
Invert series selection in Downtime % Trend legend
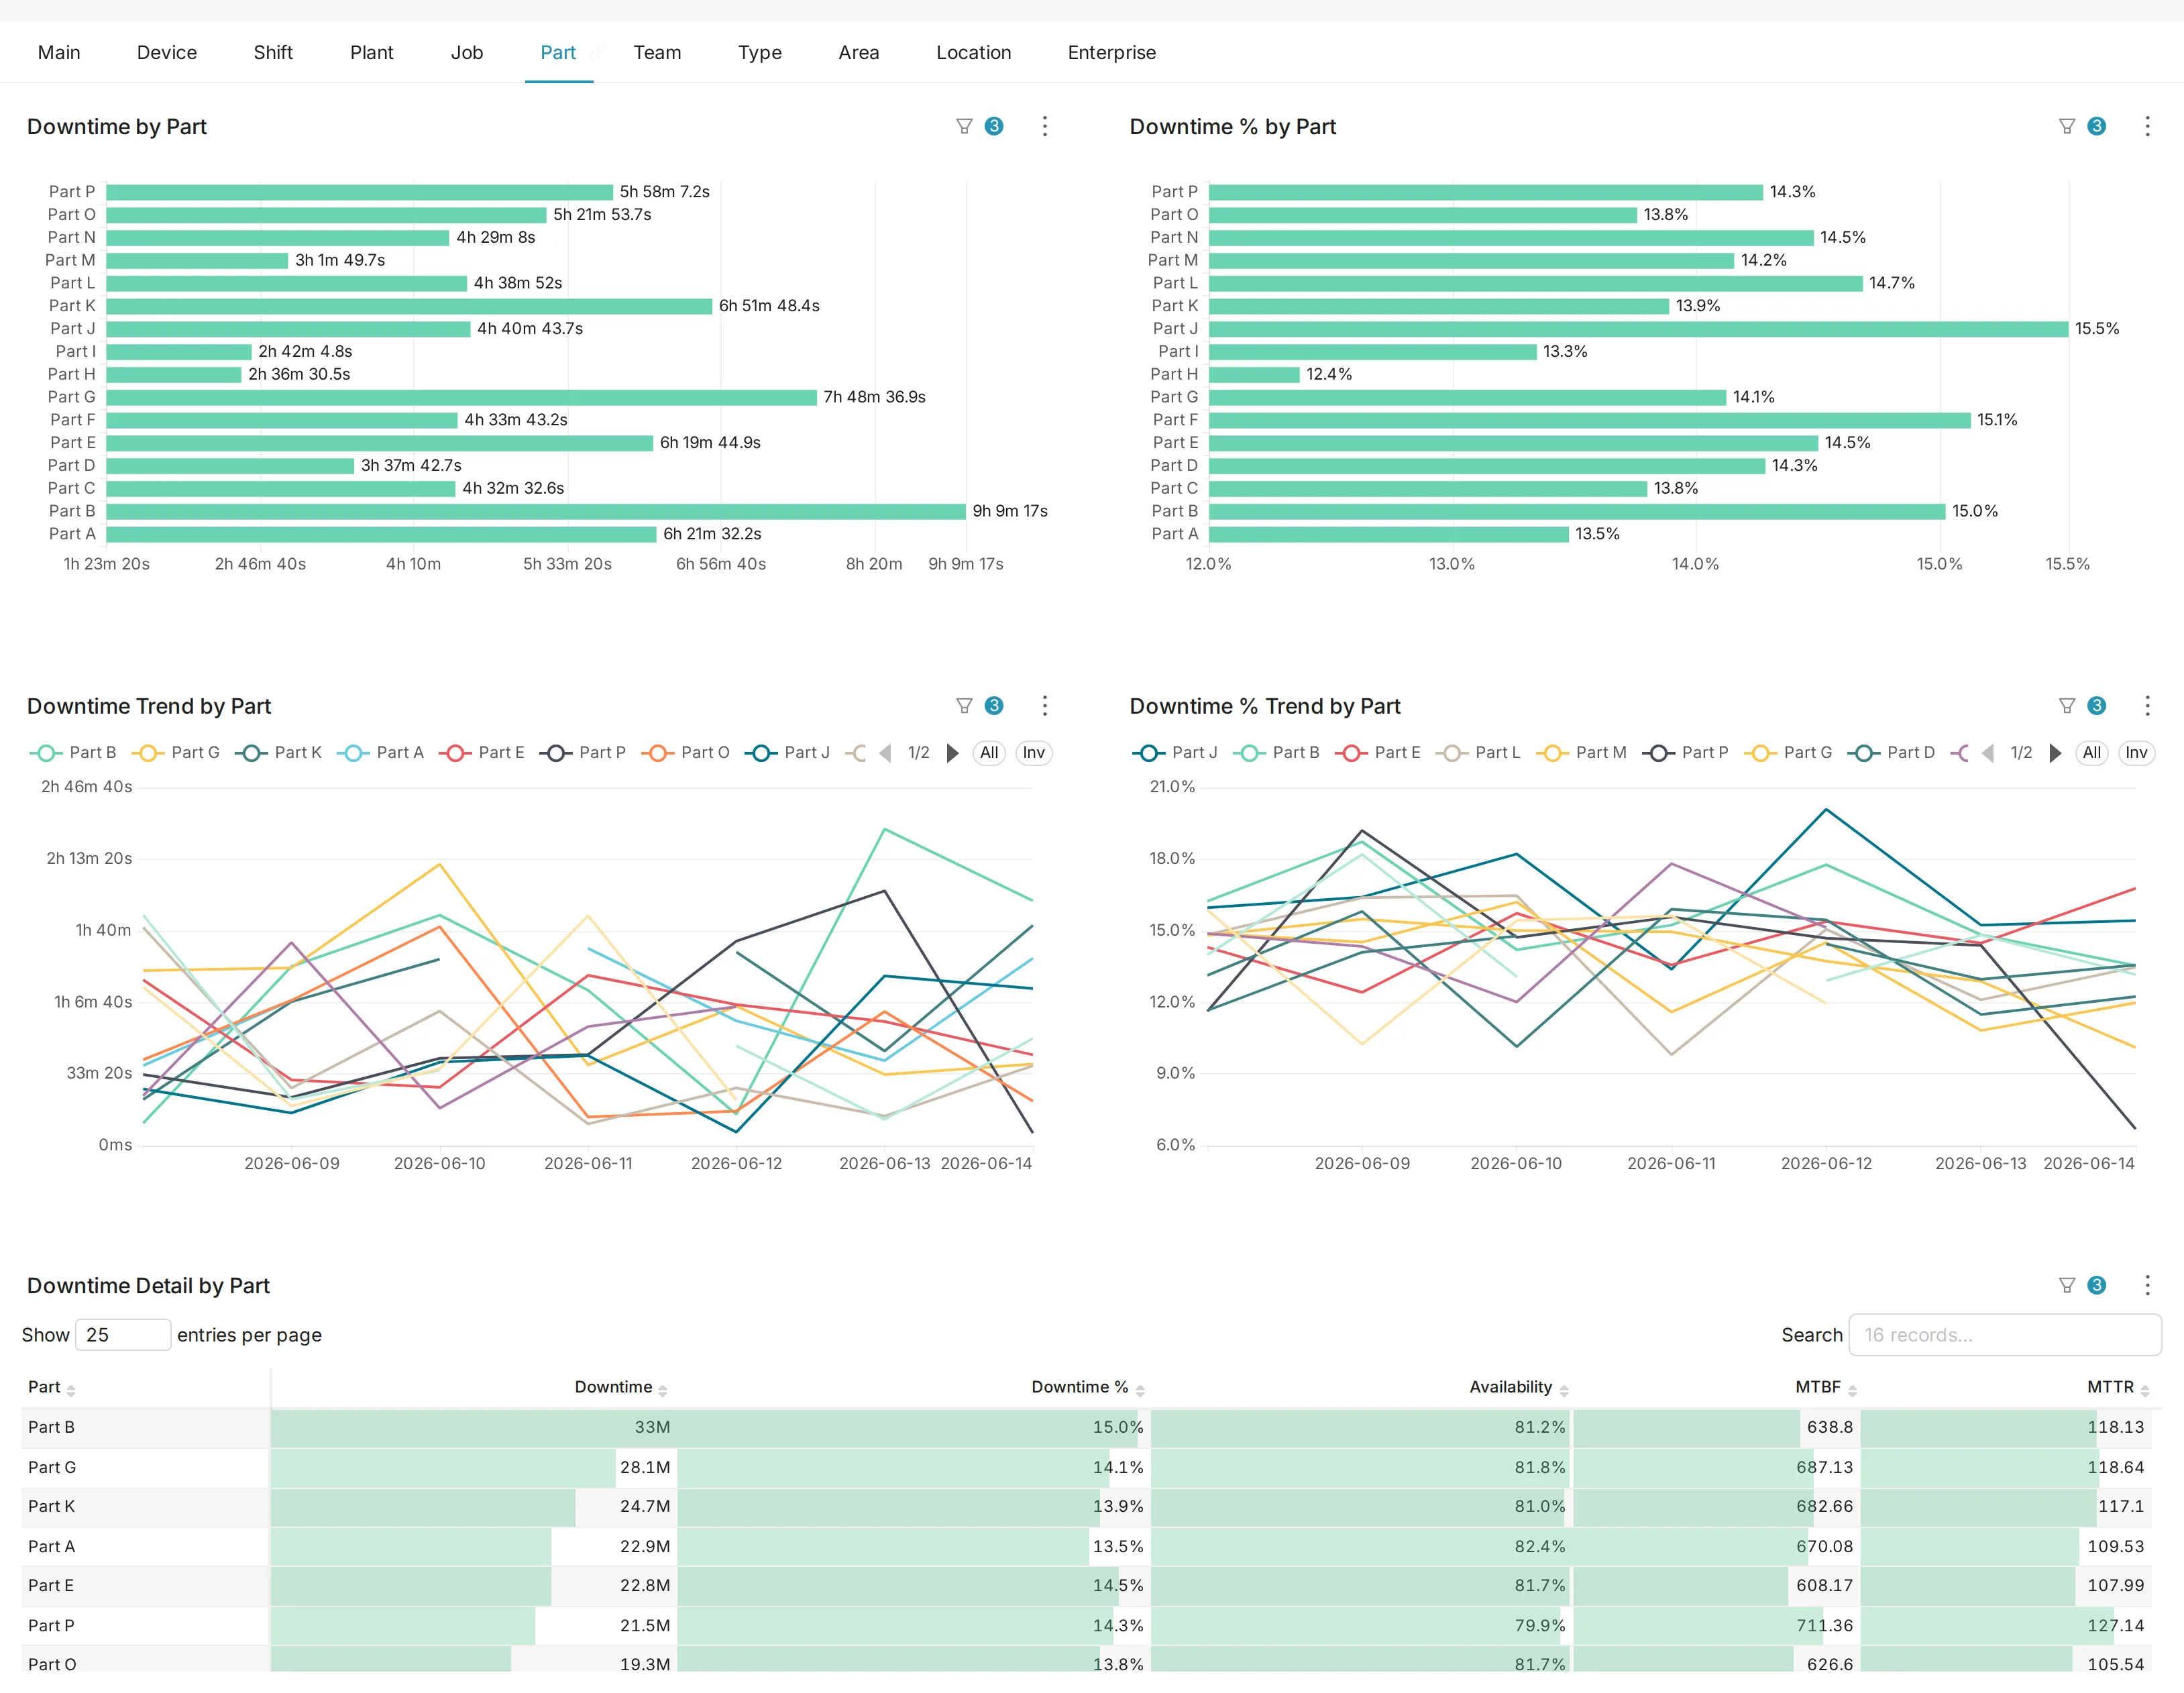click(2137, 753)
